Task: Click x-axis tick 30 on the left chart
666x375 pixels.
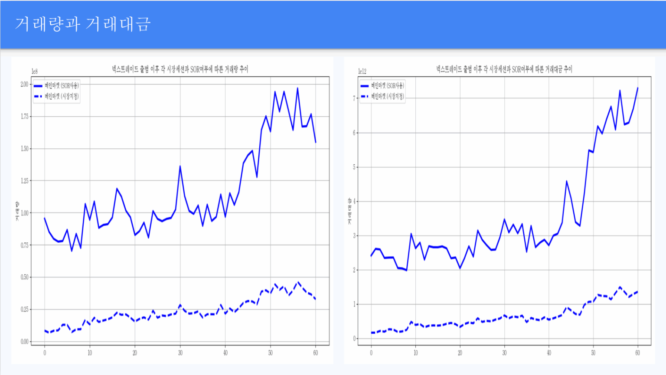Action: coord(180,353)
